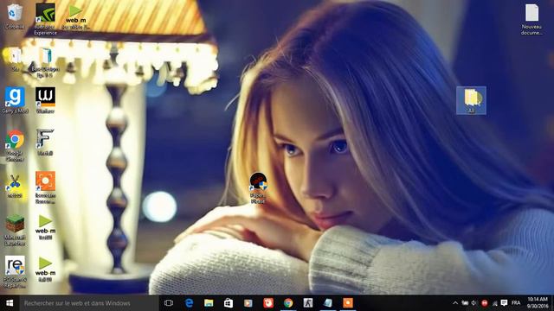Open the media player taskbar icon
This screenshot has width=554, height=311.
(248, 303)
